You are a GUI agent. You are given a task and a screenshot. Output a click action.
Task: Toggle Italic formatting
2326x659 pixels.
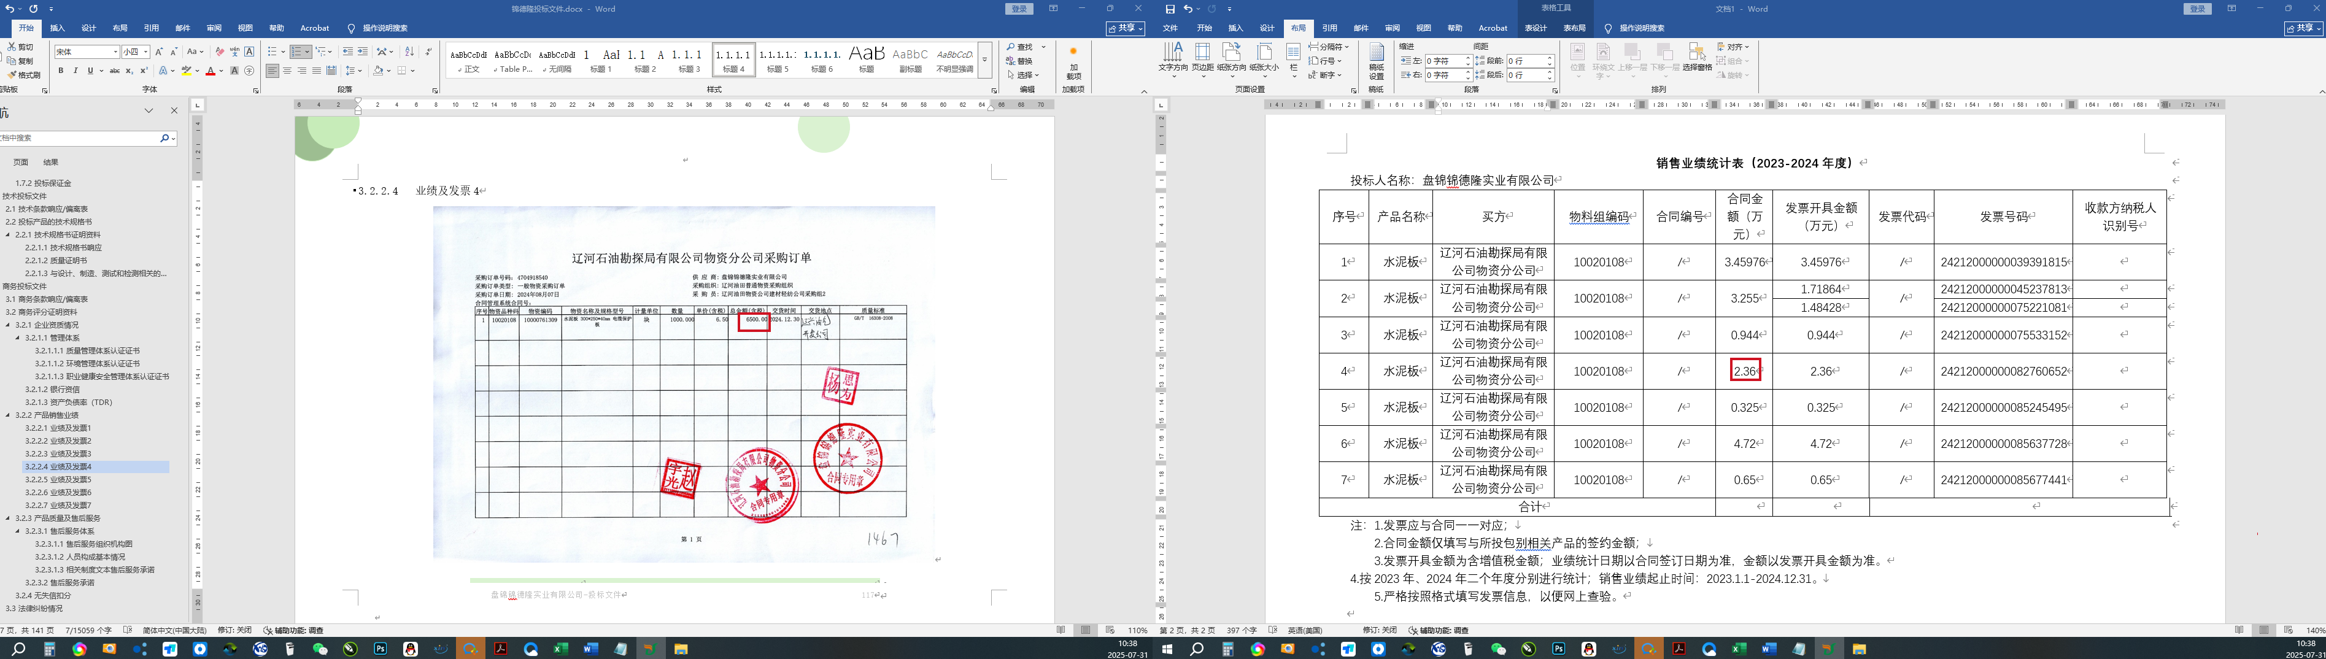pos(75,71)
